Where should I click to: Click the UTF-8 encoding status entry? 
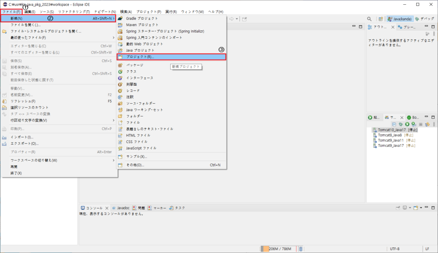pyautogui.click(x=394, y=249)
